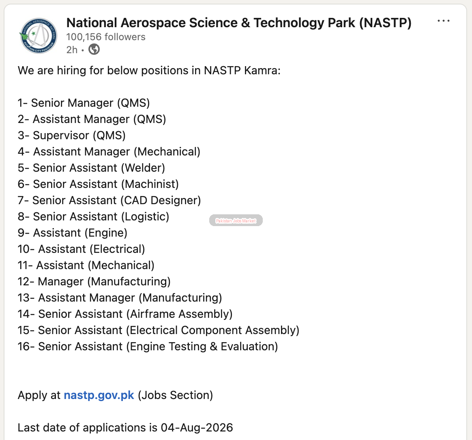
Task: Click the Pakistan Jobs Market watermark badge
Action: click(x=236, y=220)
